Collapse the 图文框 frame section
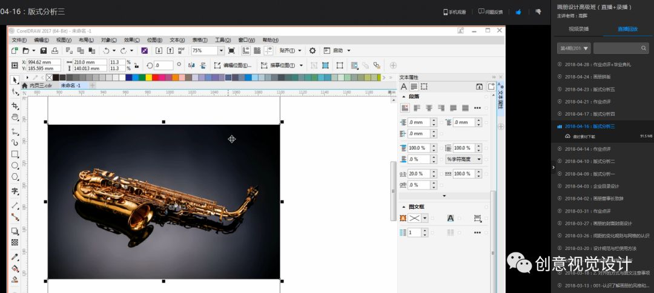 403,206
